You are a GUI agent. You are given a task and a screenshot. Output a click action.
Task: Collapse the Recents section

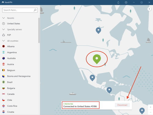click(4, 18)
